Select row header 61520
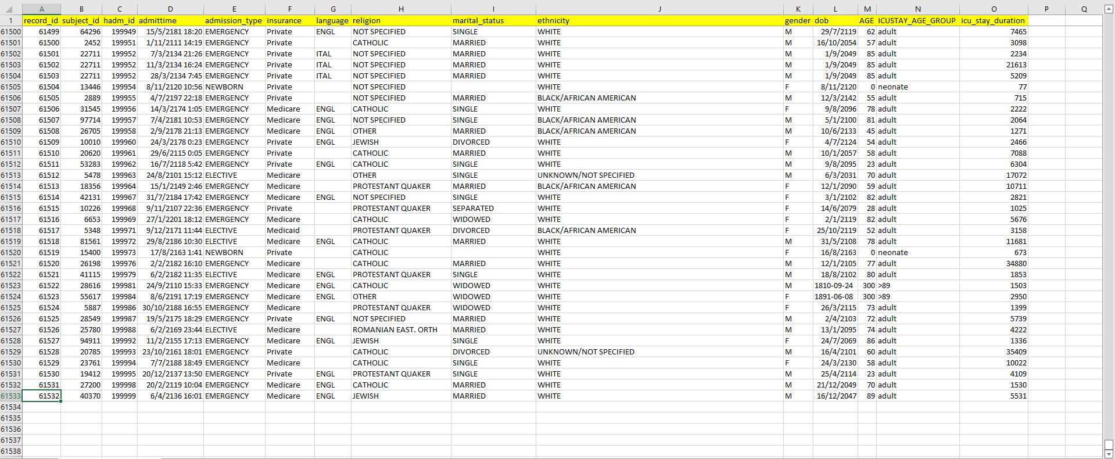 11,252
